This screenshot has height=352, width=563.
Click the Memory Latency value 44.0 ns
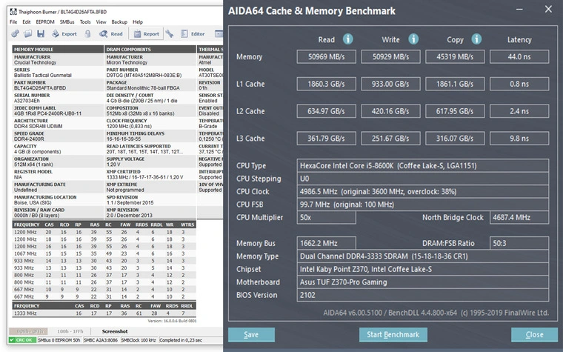pyautogui.click(x=519, y=57)
